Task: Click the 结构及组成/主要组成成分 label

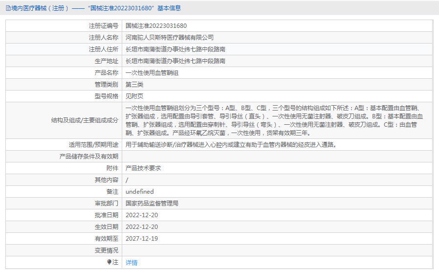Action: (x=85, y=120)
